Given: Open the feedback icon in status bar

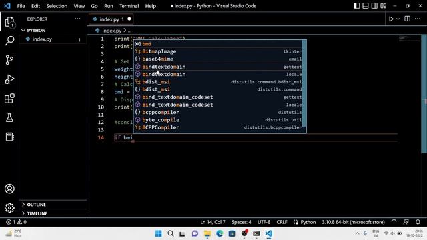Looking at the screenshot, I should pyautogui.click(x=406, y=222).
